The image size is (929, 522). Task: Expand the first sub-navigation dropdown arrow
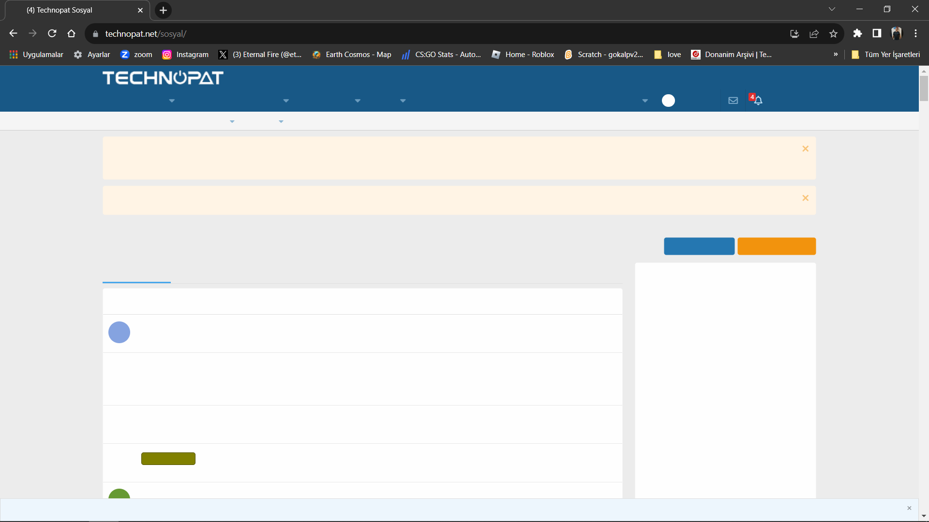232,122
